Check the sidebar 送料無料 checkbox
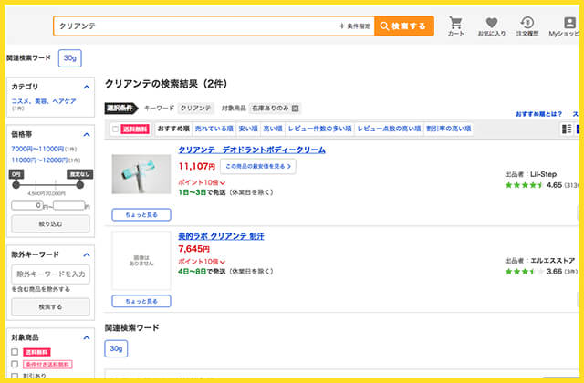Viewport: 584px width, 383px height. [x=15, y=352]
